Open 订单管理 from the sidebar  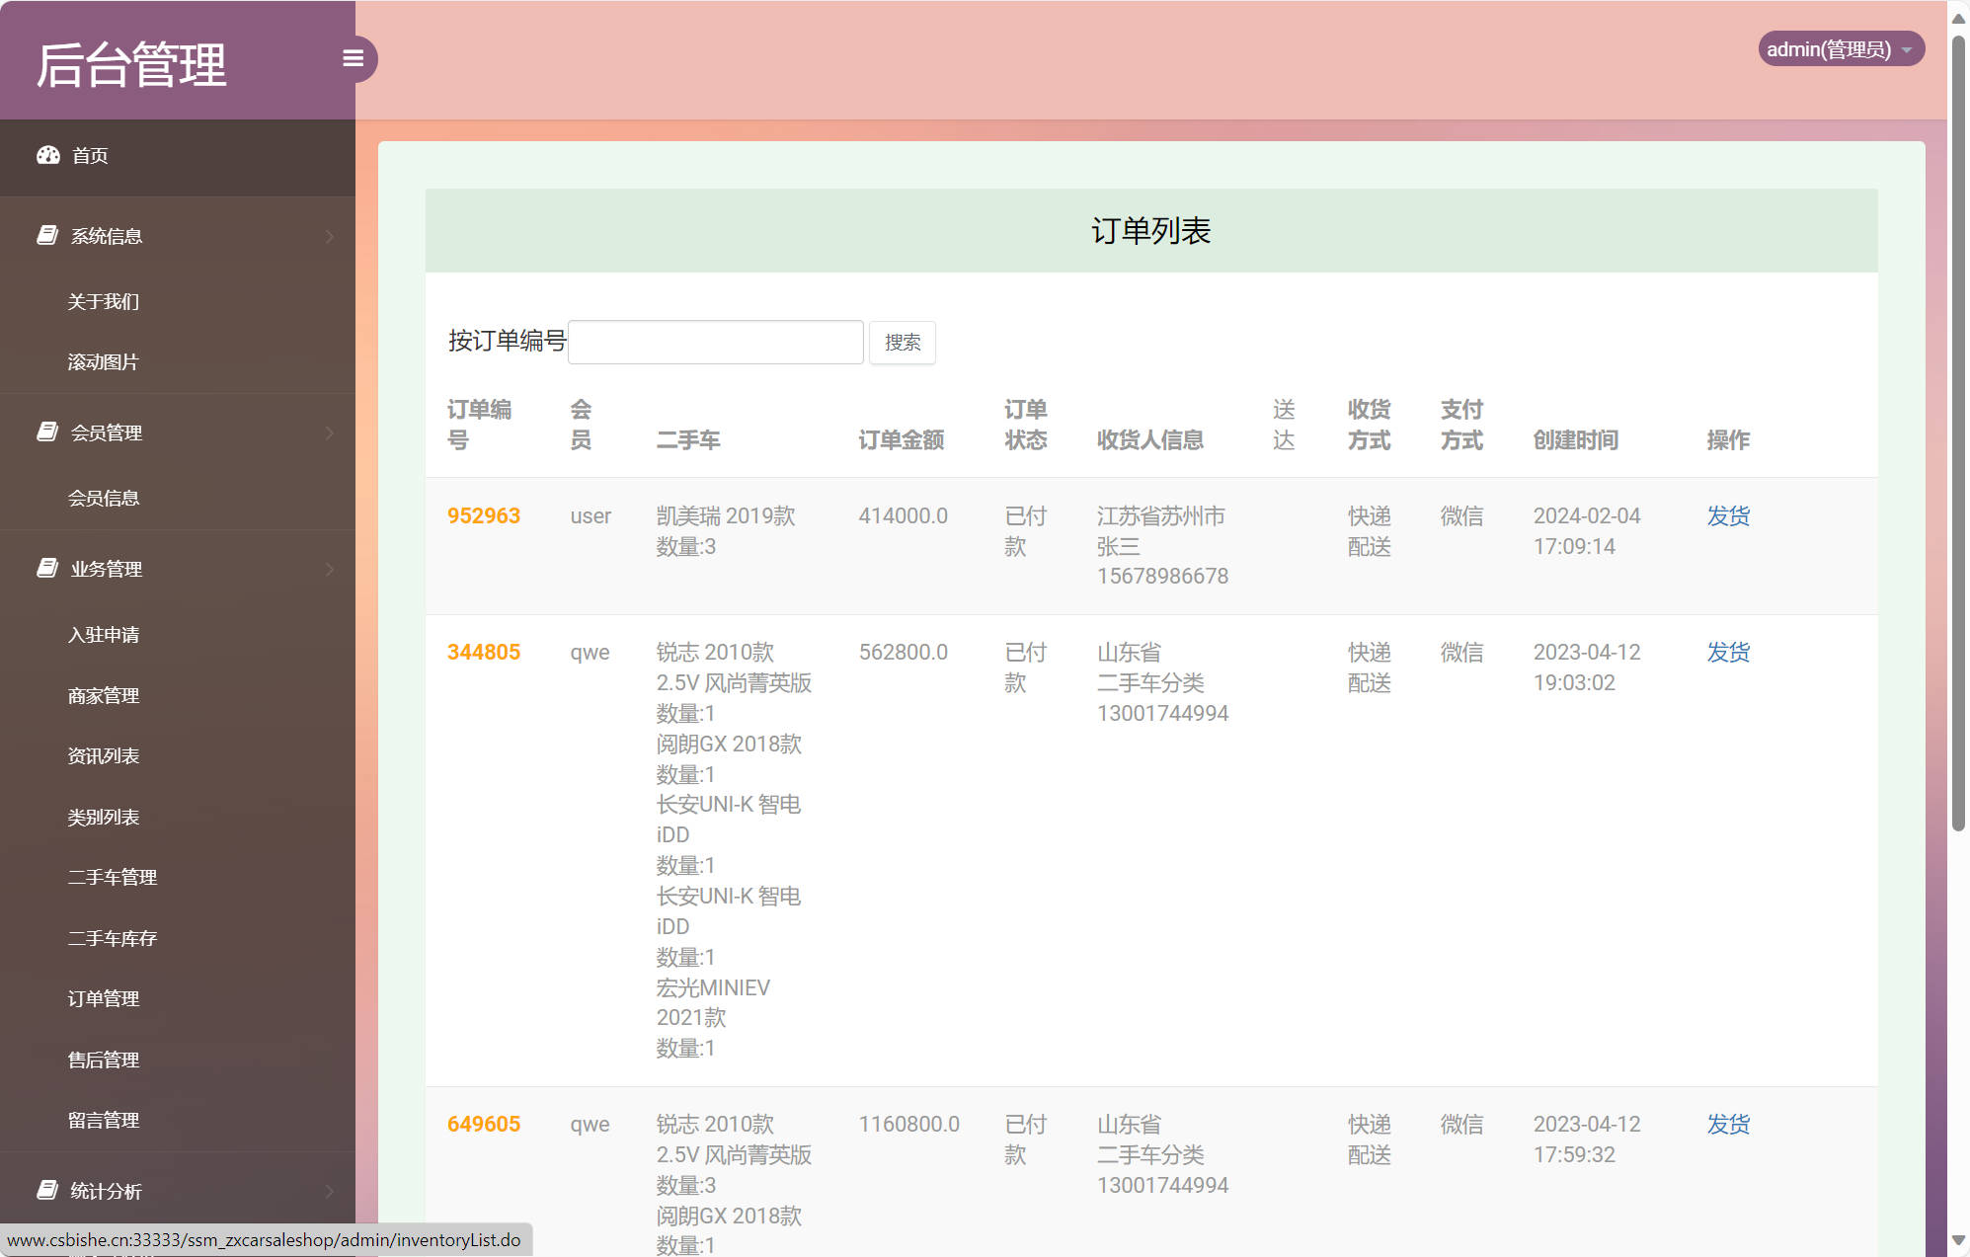pos(104,998)
